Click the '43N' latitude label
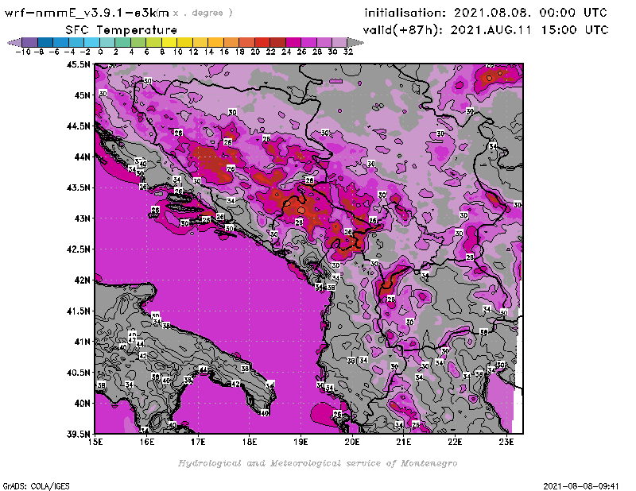Viewport: 636px width, 491px height. point(83,218)
